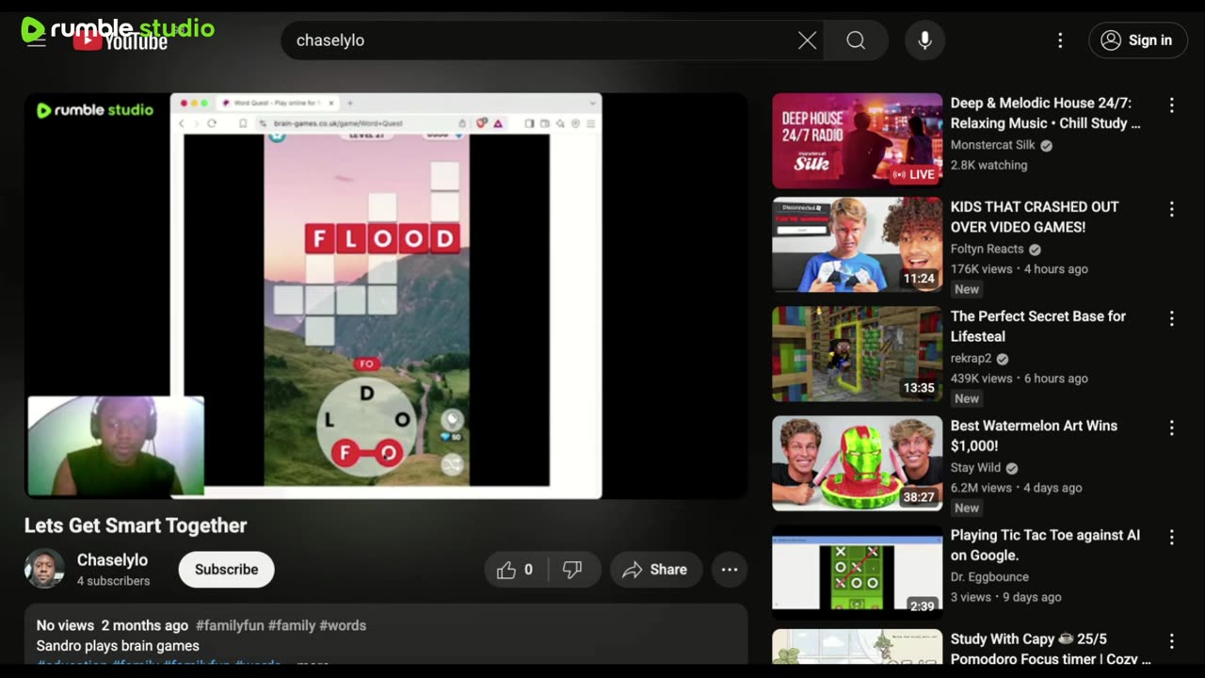Viewport: 1205px width, 678px height.
Task: Click letter L in the game letter wheel
Action: [x=329, y=420]
